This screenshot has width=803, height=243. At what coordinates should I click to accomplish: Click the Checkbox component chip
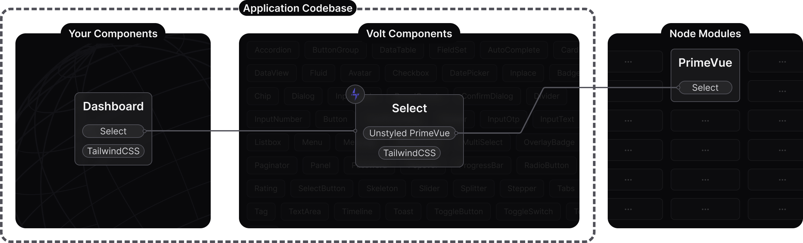coord(410,73)
